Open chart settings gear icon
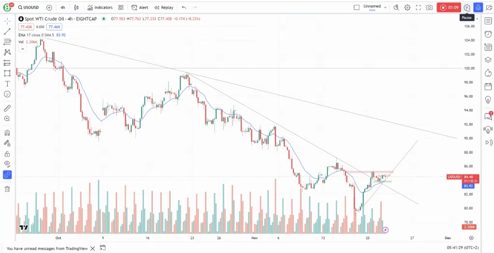The width and height of the screenshot is (494, 253). (407, 8)
